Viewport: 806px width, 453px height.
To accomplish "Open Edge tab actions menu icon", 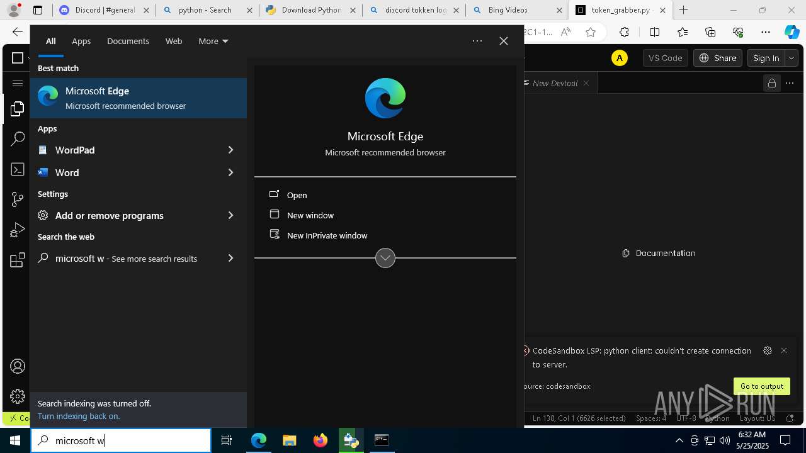I will [38, 10].
